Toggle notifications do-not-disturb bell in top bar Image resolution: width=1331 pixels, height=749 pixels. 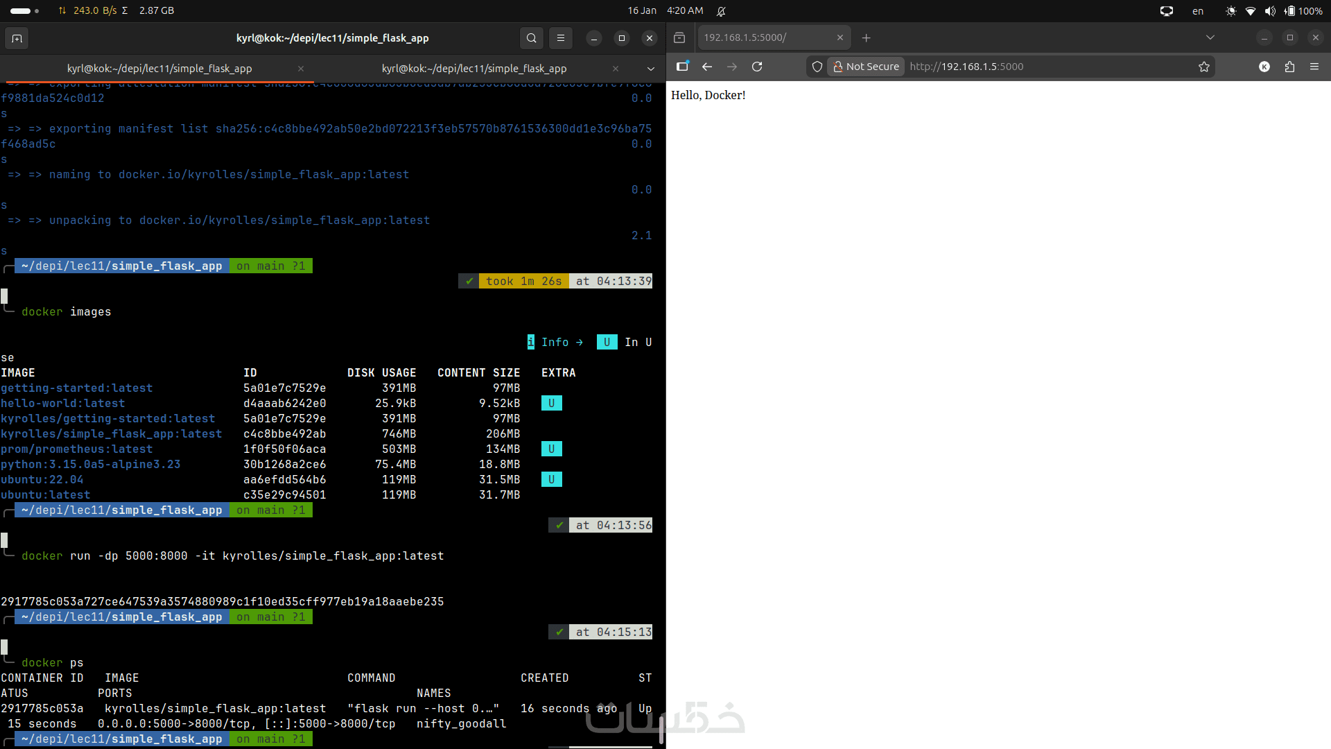click(x=721, y=10)
